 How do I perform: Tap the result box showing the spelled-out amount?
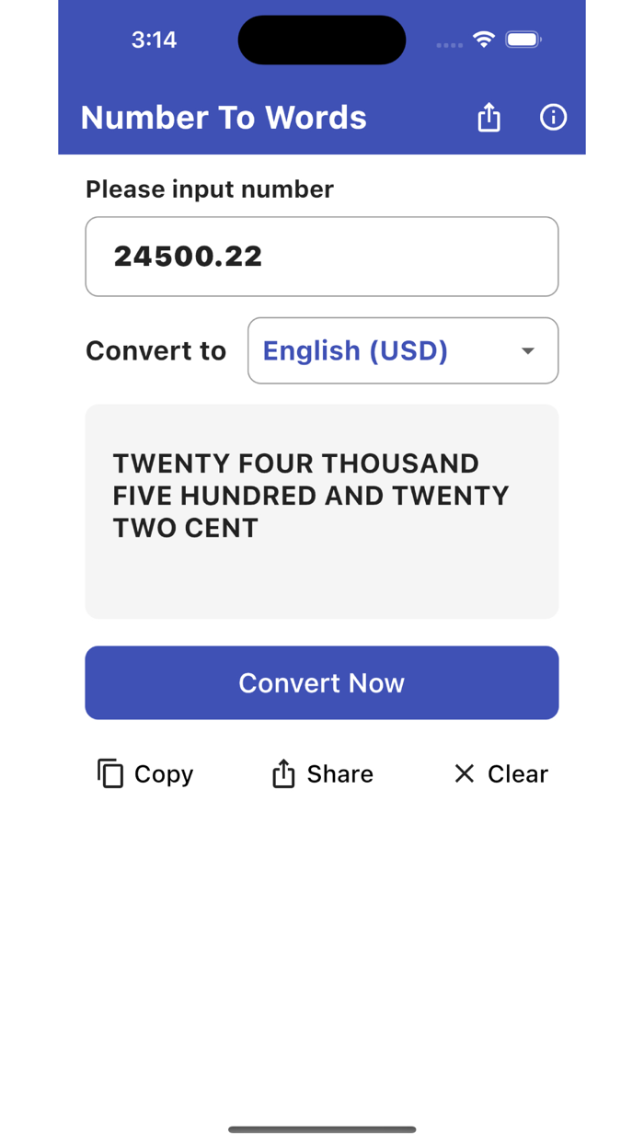click(321, 510)
